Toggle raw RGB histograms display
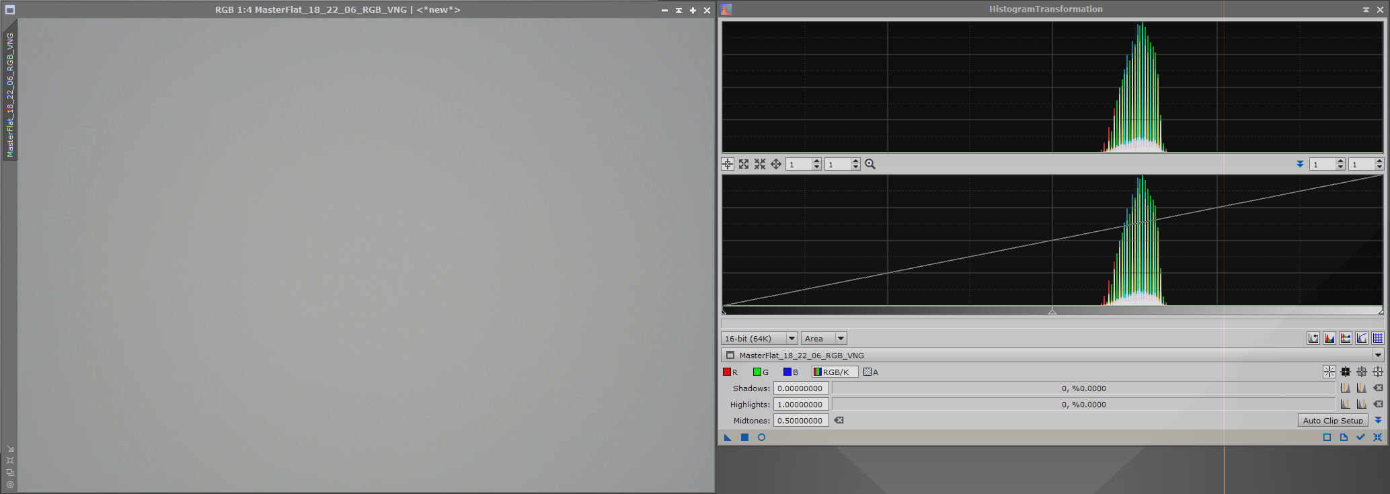Image resolution: width=1390 pixels, height=494 pixels. (x=1329, y=338)
